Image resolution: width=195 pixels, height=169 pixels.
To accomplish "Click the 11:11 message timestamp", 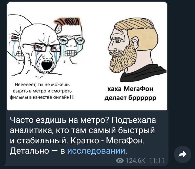I will point(157,161).
